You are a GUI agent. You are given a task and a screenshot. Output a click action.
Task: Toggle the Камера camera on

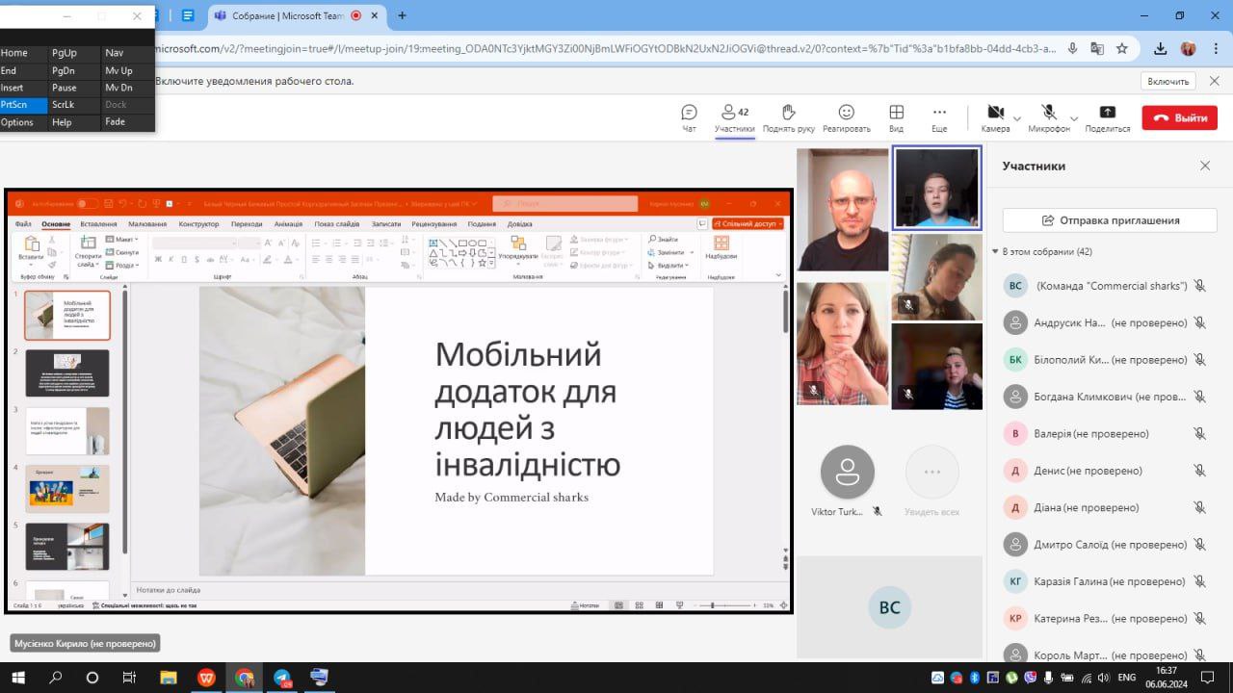click(x=995, y=114)
